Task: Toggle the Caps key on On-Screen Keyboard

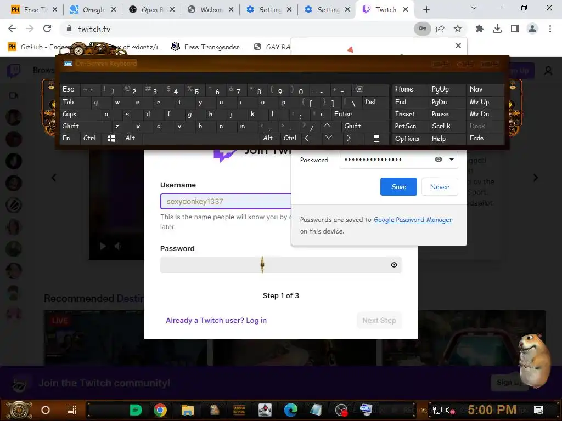Action: [80, 114]
